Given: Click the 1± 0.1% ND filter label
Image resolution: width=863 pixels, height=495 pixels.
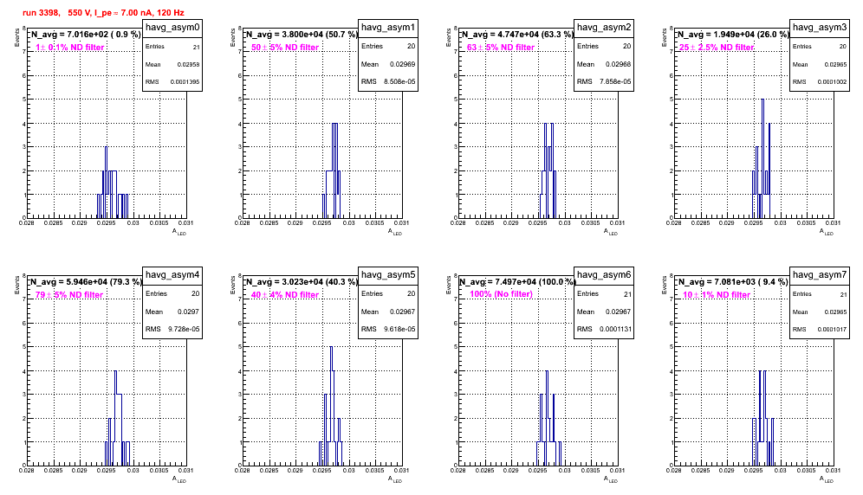Looking at the screenshot, I should coord(70,48).
